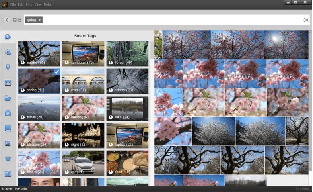
Task: Open the Folders filter icon
Action: tap(8, 98)
